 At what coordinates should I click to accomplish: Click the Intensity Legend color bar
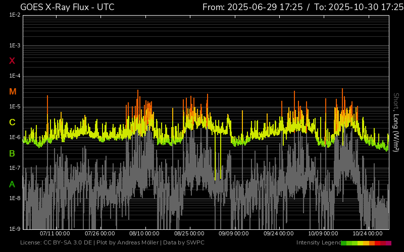(366, 243)
